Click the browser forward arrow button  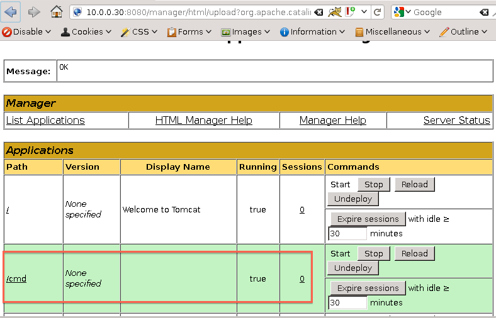(34, 11)
